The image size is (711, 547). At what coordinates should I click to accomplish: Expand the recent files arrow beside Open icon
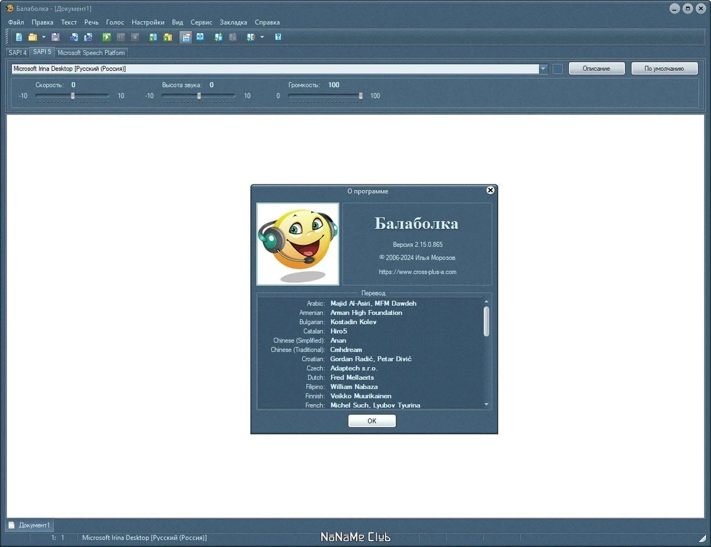click(43, 37)
